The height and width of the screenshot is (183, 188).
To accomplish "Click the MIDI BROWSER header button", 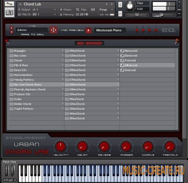I will point(89,43).
